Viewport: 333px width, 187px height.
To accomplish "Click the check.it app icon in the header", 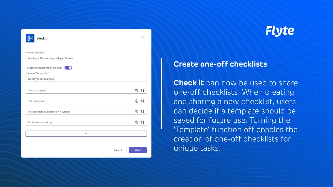I will [30, 38].
